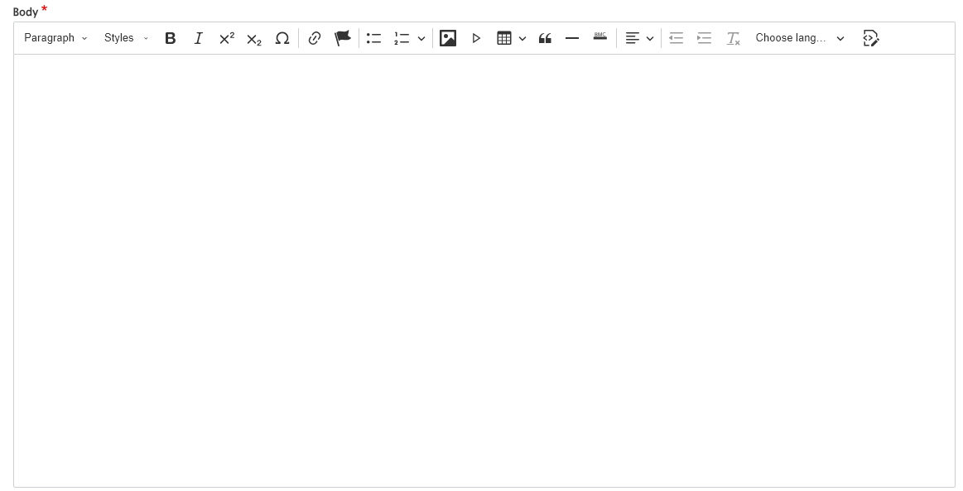
Task: Toggle bold formatting
Action: (170, 38)
